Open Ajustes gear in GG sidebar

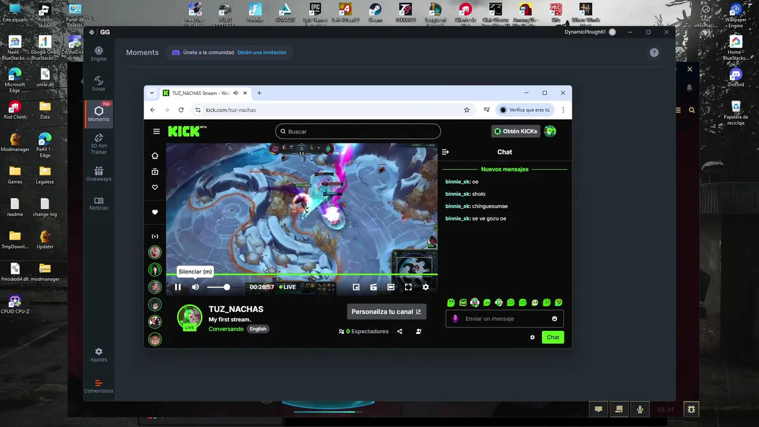[x=98, y=355]
